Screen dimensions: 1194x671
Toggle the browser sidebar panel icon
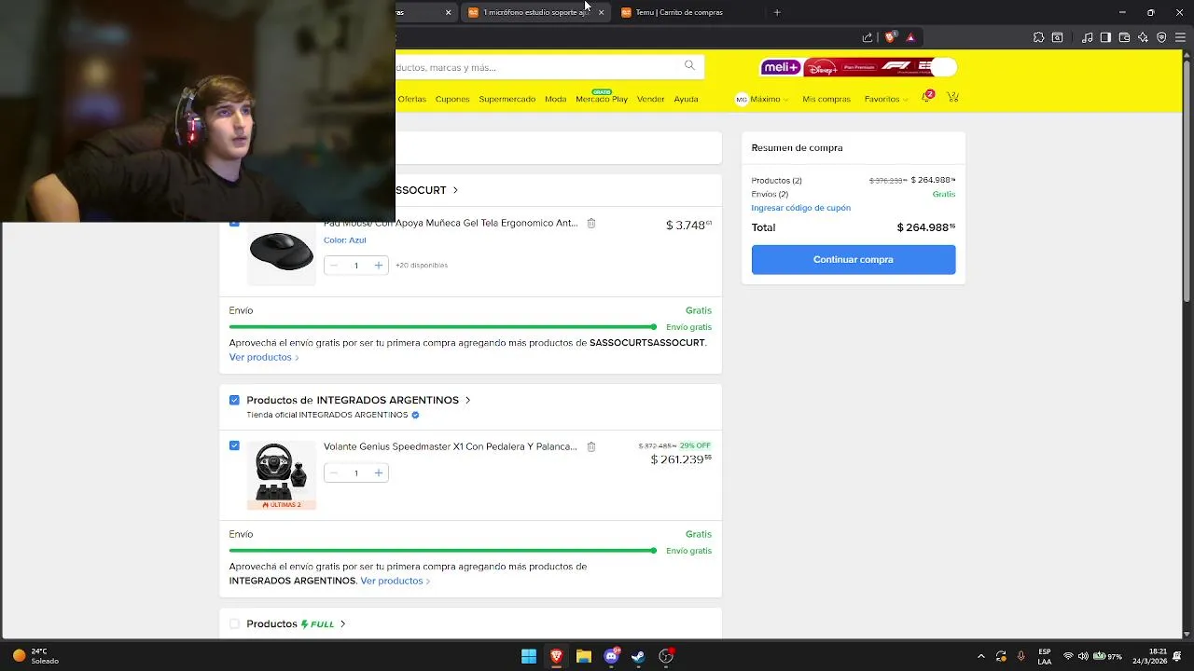[x=1105, y=37]
